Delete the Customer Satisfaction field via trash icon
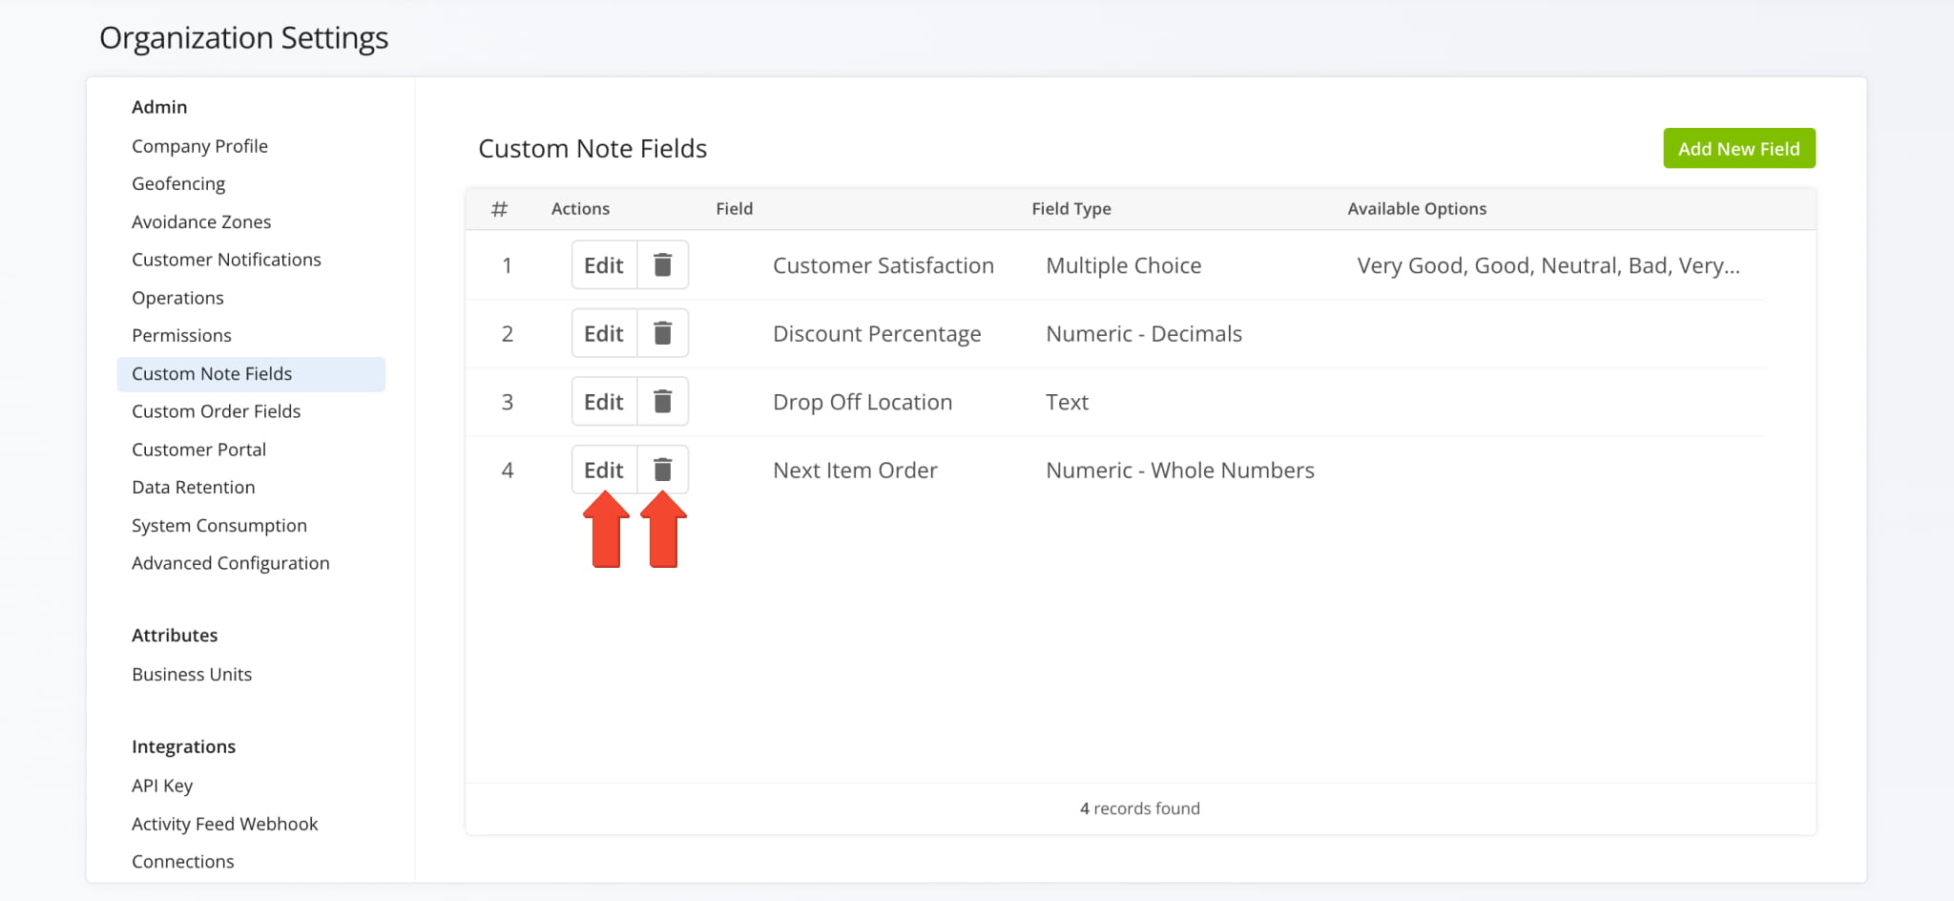 click(x=663, y=265)
